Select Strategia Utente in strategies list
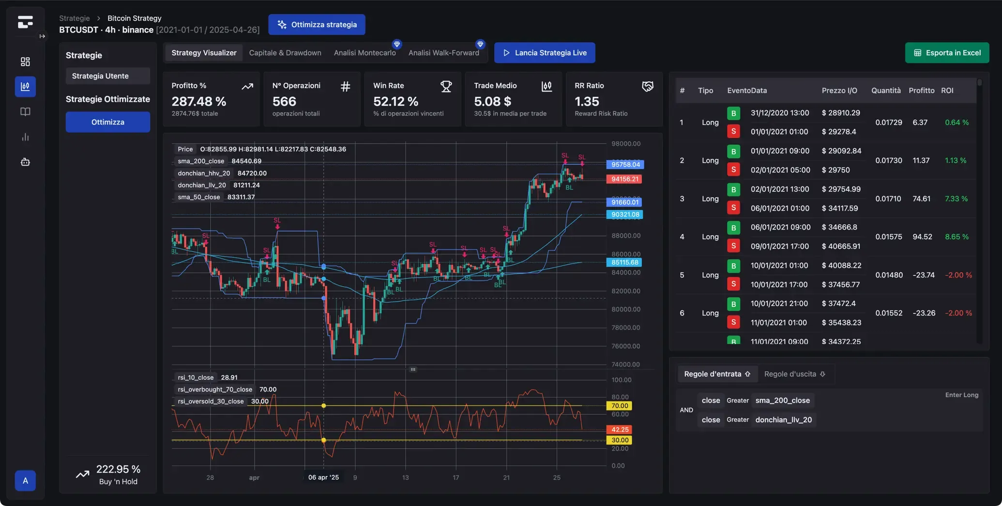Screen dimensions: 1002x506 pyautogui.click(x=107, y=76)
